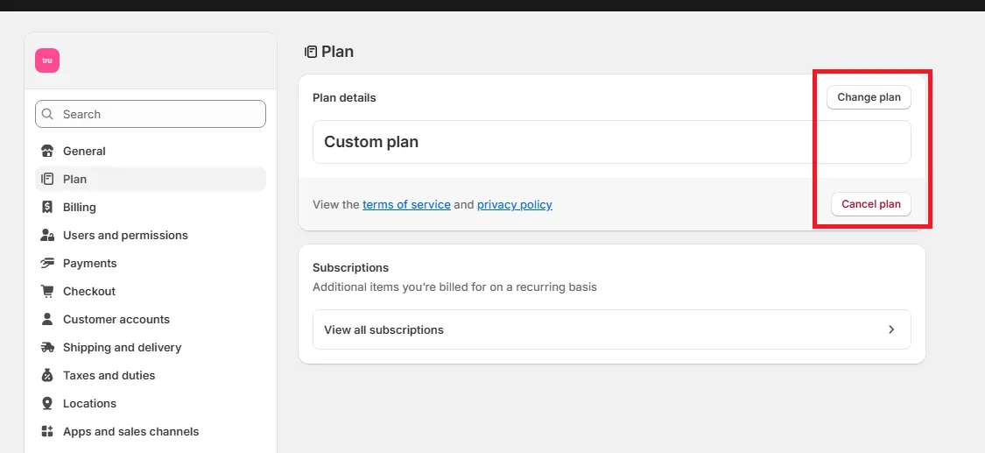Open Apps and sales channels settings

click(x=151, y=432)
